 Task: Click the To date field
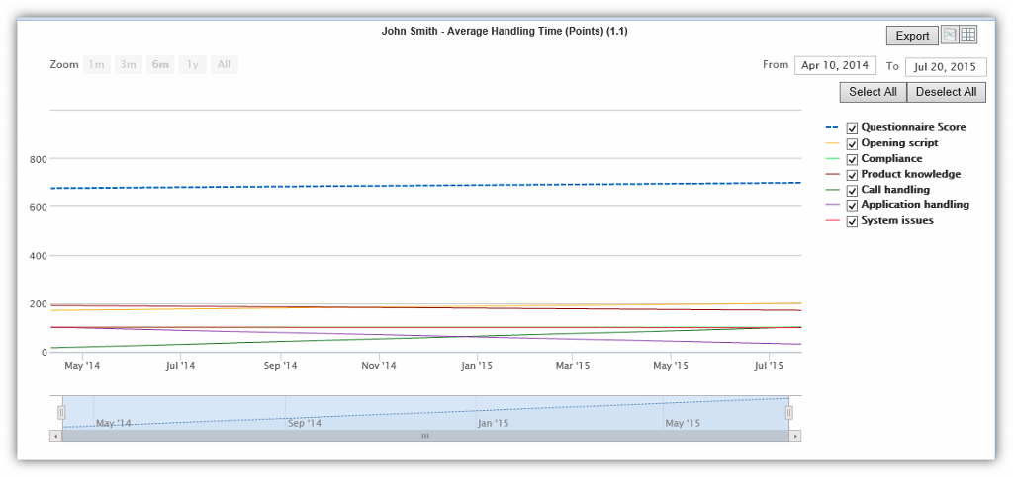point(945,67)
